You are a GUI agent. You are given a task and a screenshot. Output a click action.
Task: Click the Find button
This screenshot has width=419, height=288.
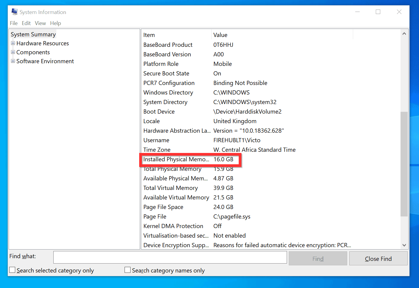pos(318,258)
